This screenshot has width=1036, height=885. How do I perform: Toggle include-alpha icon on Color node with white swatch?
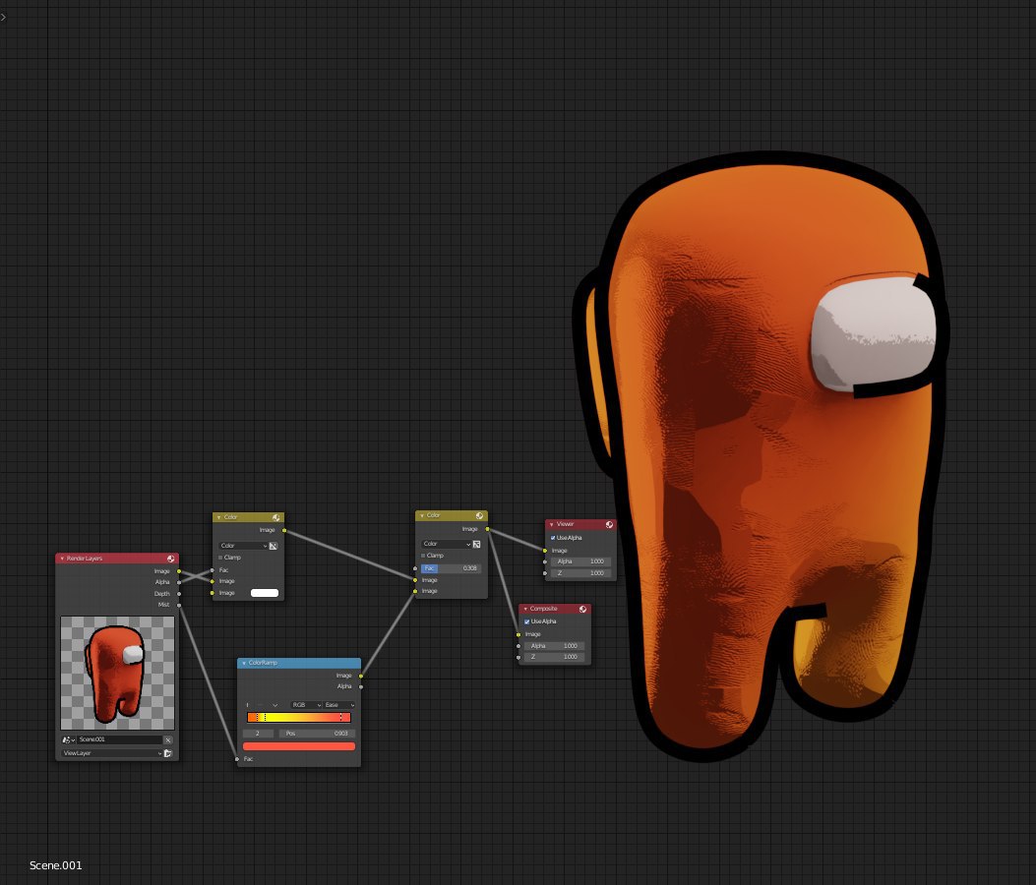click(273, 546)
